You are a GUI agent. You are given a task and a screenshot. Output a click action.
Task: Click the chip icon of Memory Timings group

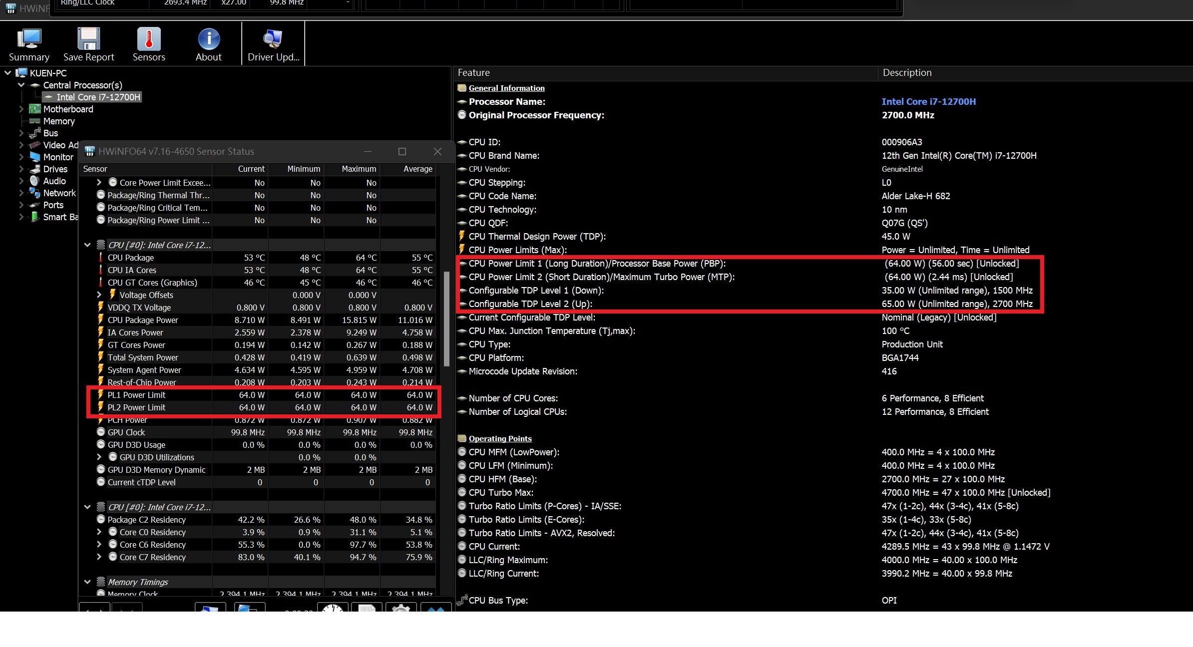[x=100, y=582]
